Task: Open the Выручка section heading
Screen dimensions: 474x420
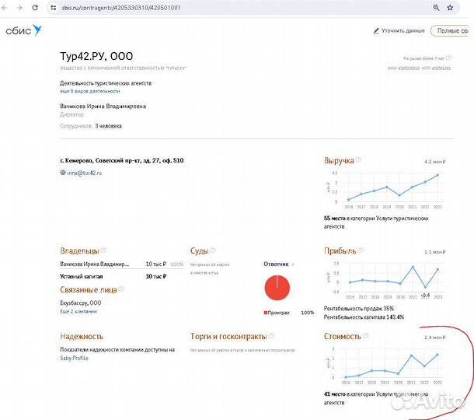Action: [339, 161]
